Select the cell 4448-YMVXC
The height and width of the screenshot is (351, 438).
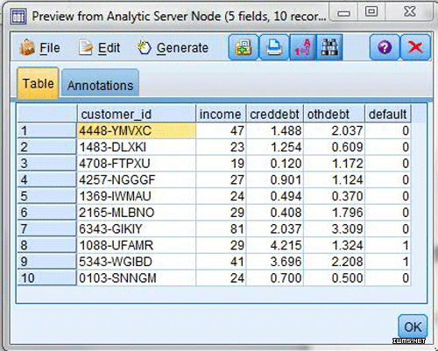(137, 130)
